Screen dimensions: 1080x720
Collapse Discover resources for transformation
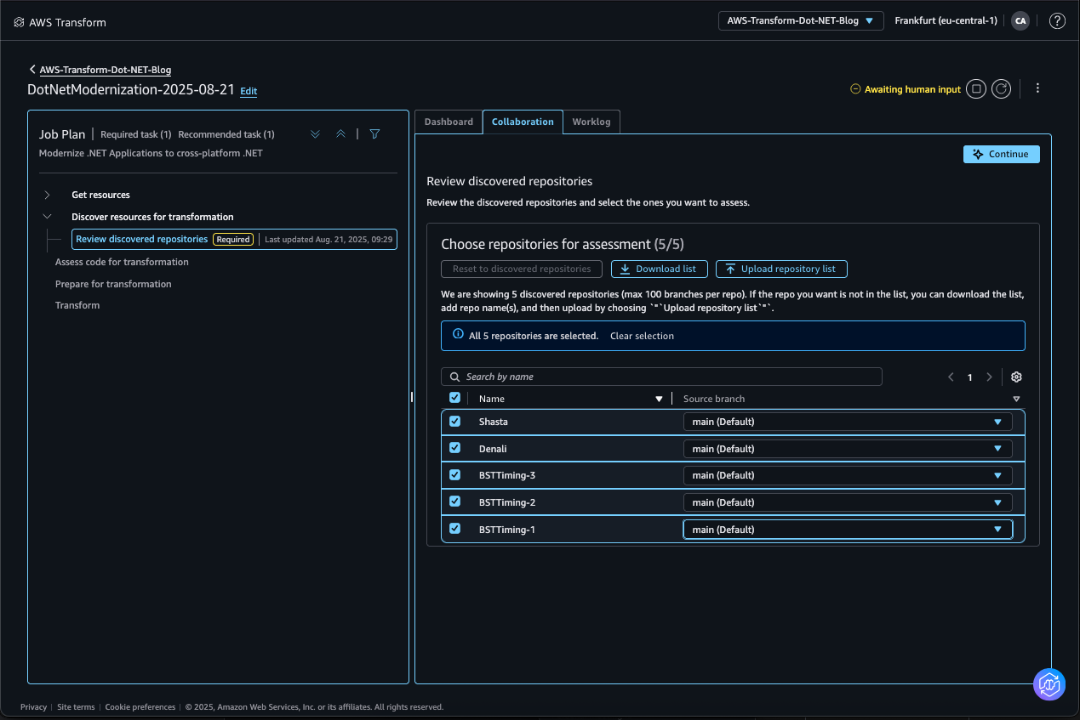(48, 216)
